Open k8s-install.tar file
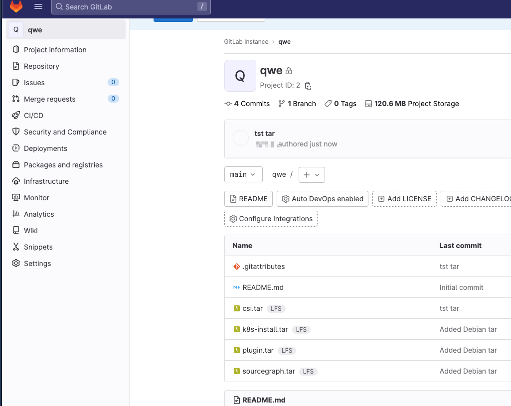The height and width of the screenshot is (406, 511). pos(265,329)
